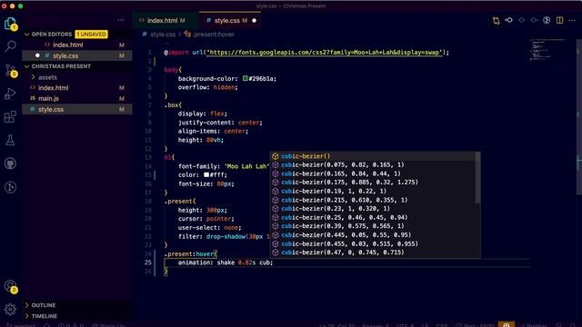Open the Accounts menu in activity bar

coord(10,286)
